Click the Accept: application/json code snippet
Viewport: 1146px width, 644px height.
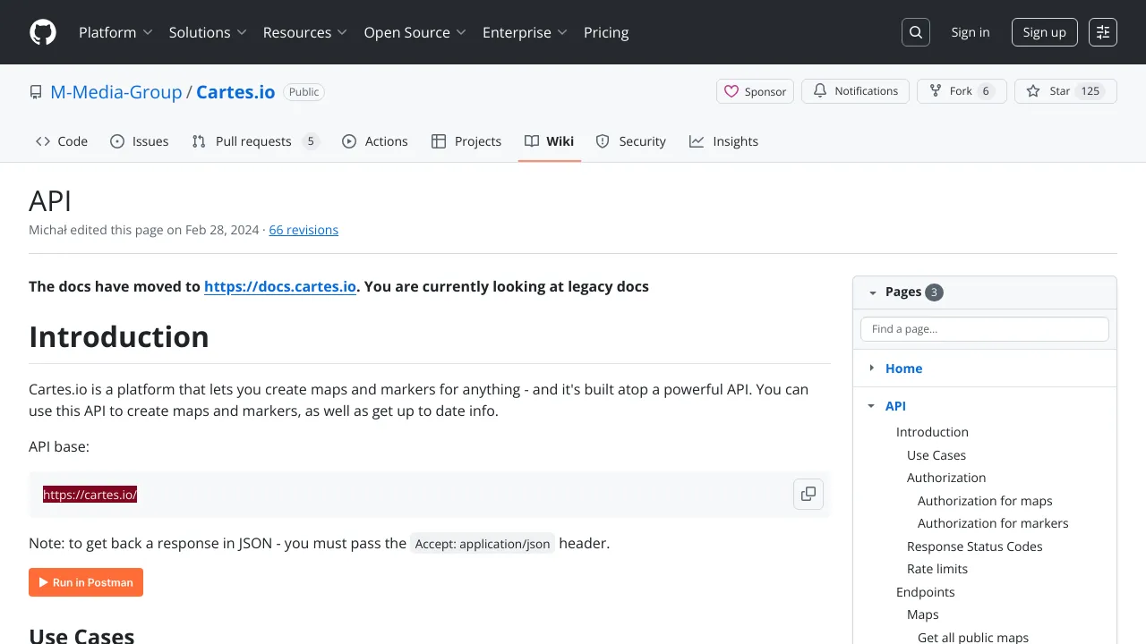click(x=483, y=544)
